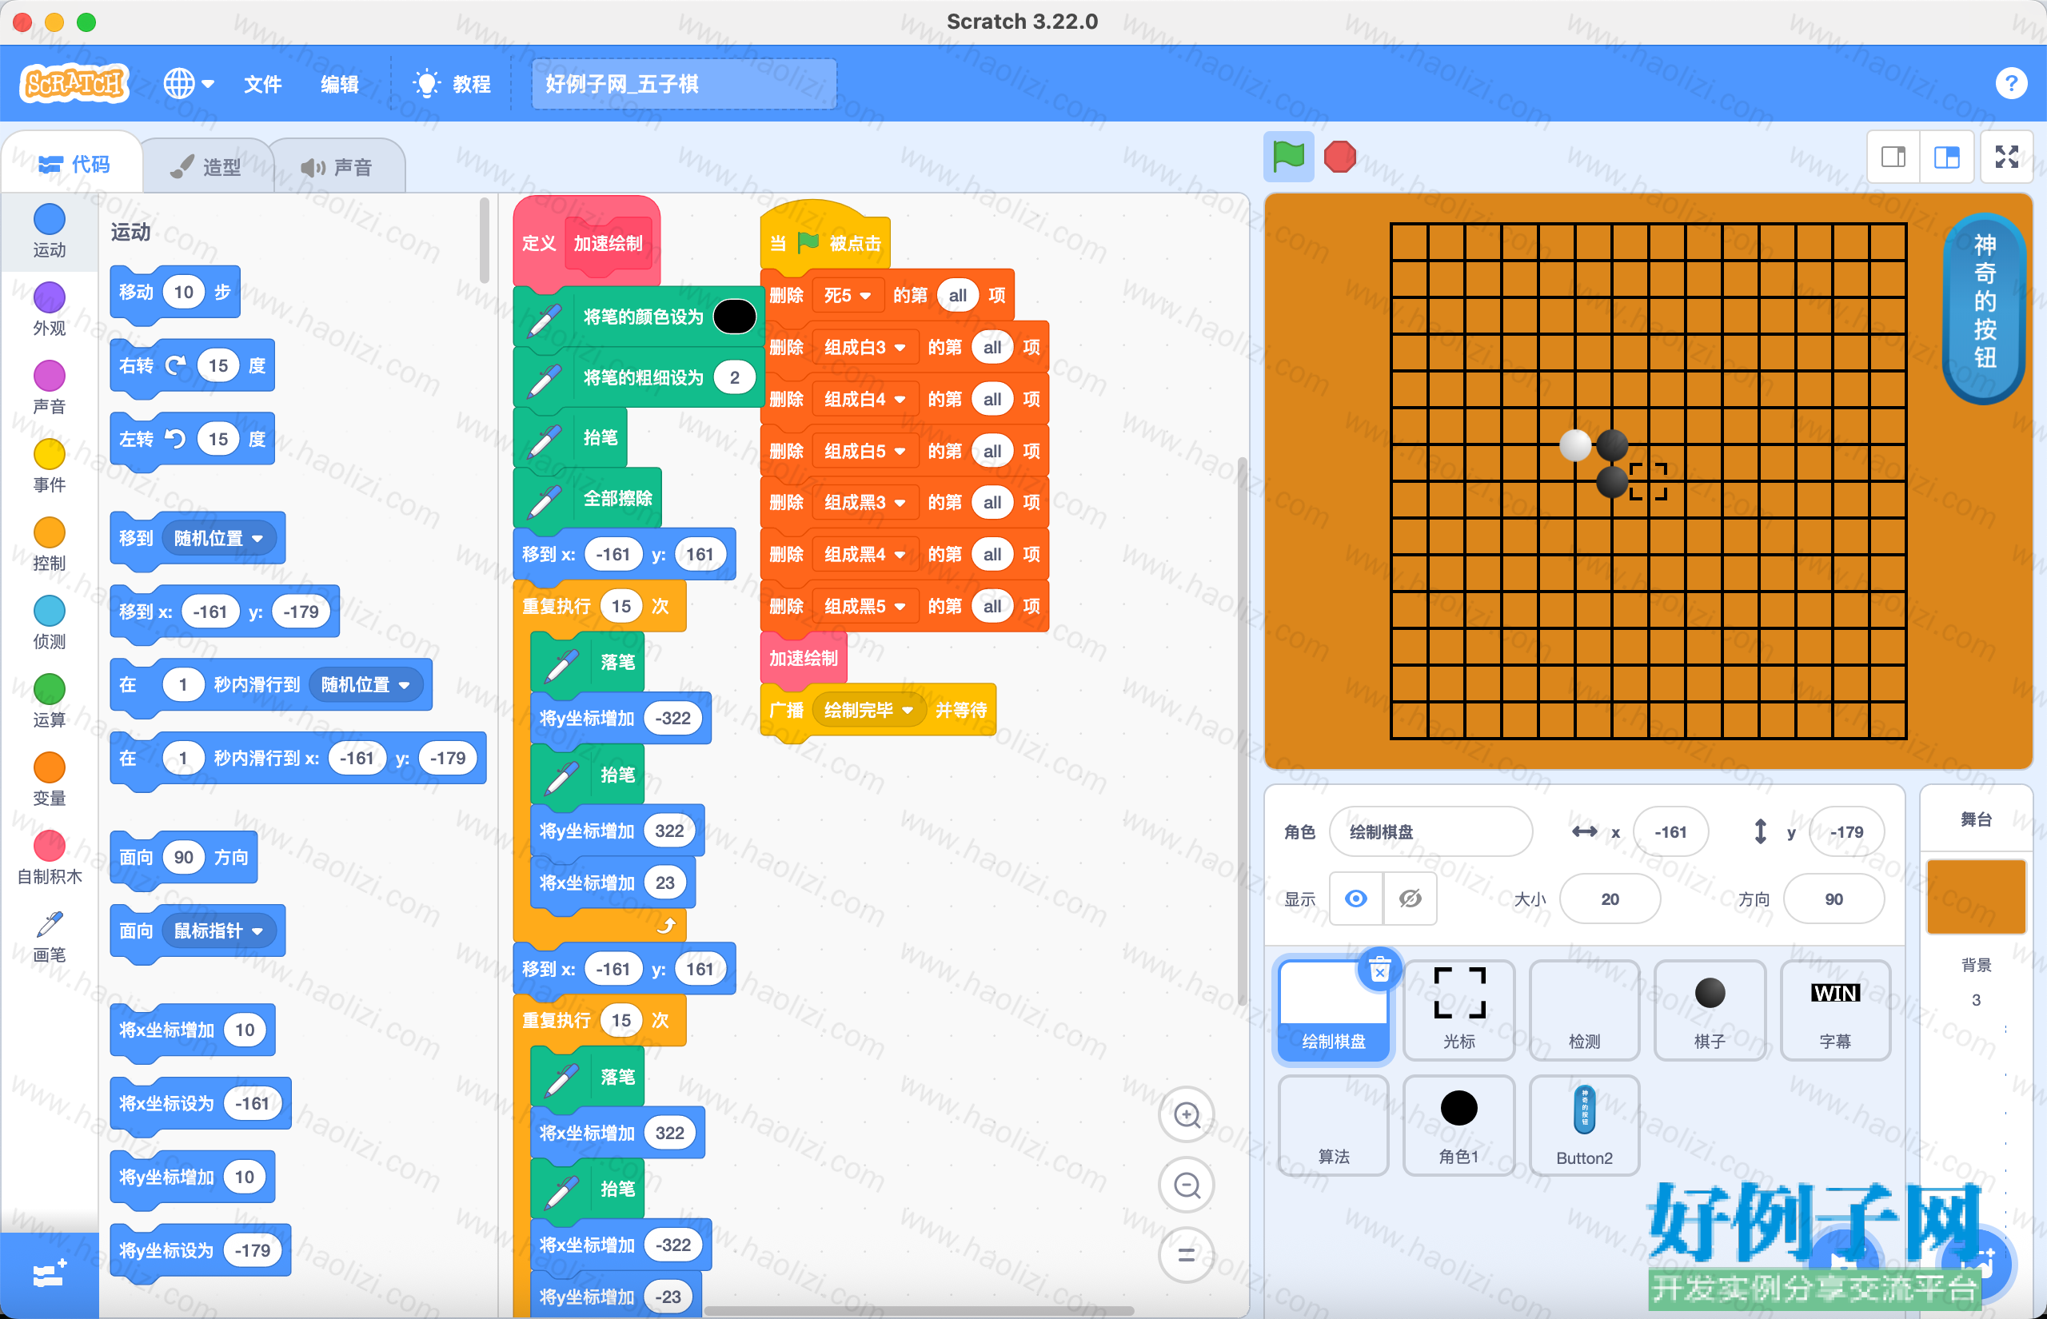This screenshot has width=2047, height=1319.
Task: Click the sprite y value field
Action: (x=1845, y=831)
